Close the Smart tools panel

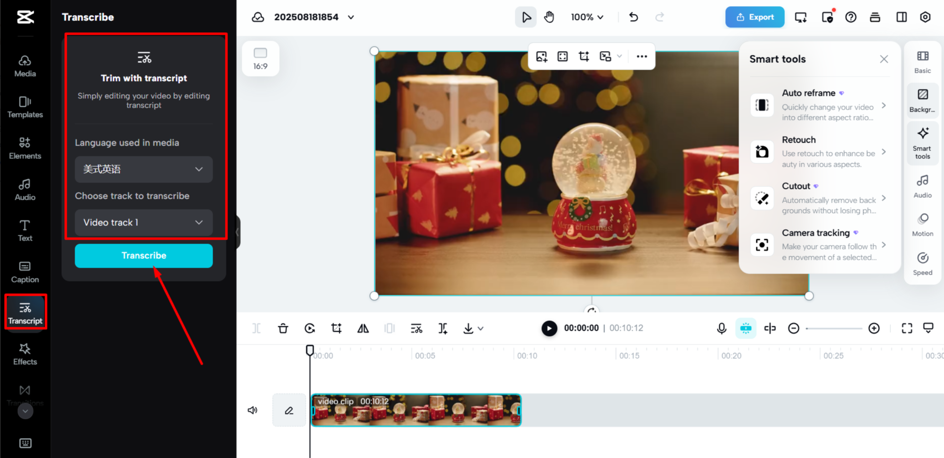pos(884,59)
